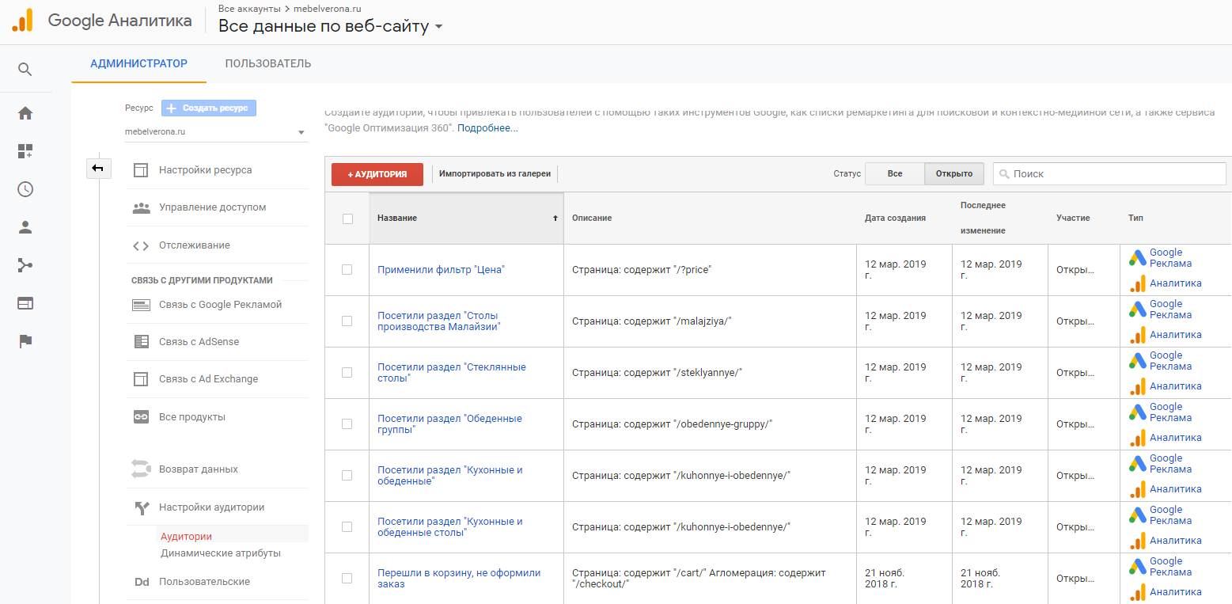Open the Customization dashboard icon in sidebar
Image resolution: width=1232 pixels, height=604 pixels.
[x=25, y=151]
